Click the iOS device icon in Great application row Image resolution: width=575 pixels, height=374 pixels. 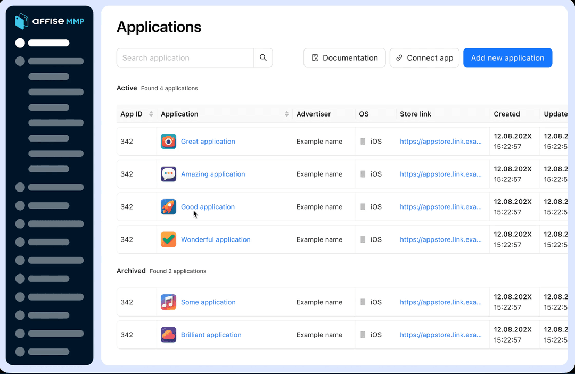(363, 142)
